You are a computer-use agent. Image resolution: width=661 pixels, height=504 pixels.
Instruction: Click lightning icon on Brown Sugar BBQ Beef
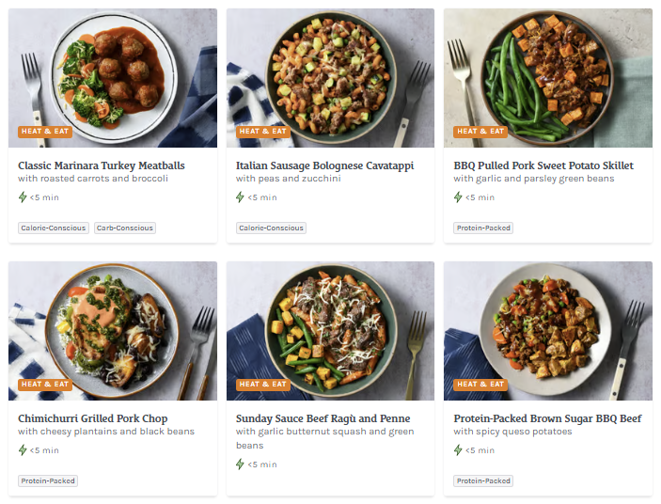pyautogui.click(x=458, y=450)
